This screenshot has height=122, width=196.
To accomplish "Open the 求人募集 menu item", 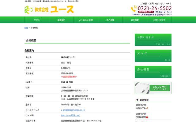I will point(110,20).
